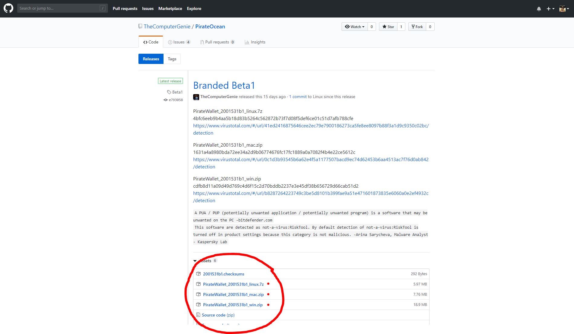Click the package icon beside mac.zip
Viewport: 574px width, 334px height.
point(198,294)
